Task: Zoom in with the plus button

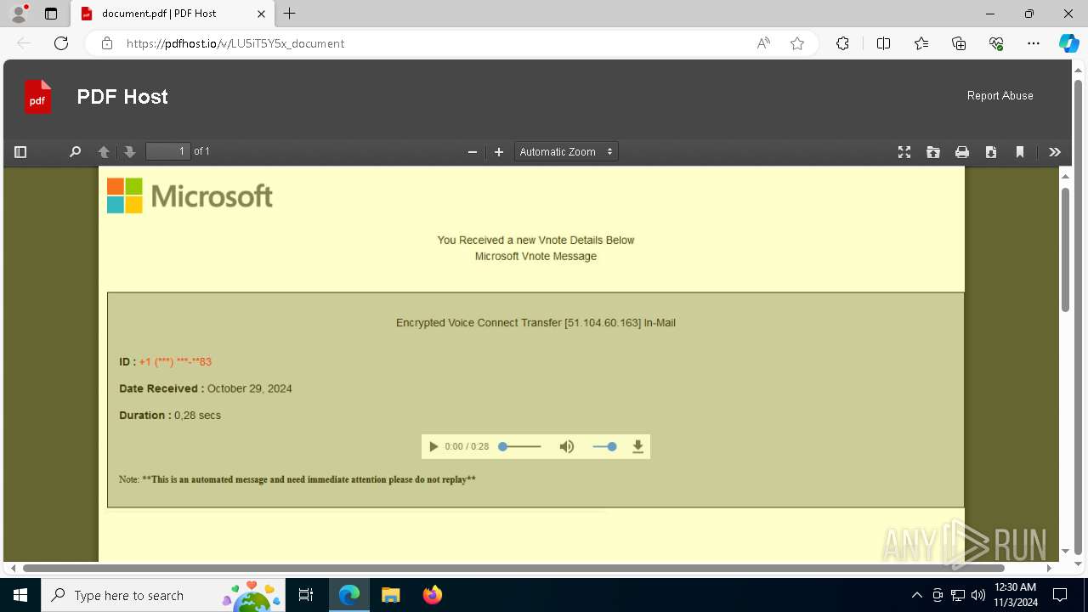Action: point(499,152)
